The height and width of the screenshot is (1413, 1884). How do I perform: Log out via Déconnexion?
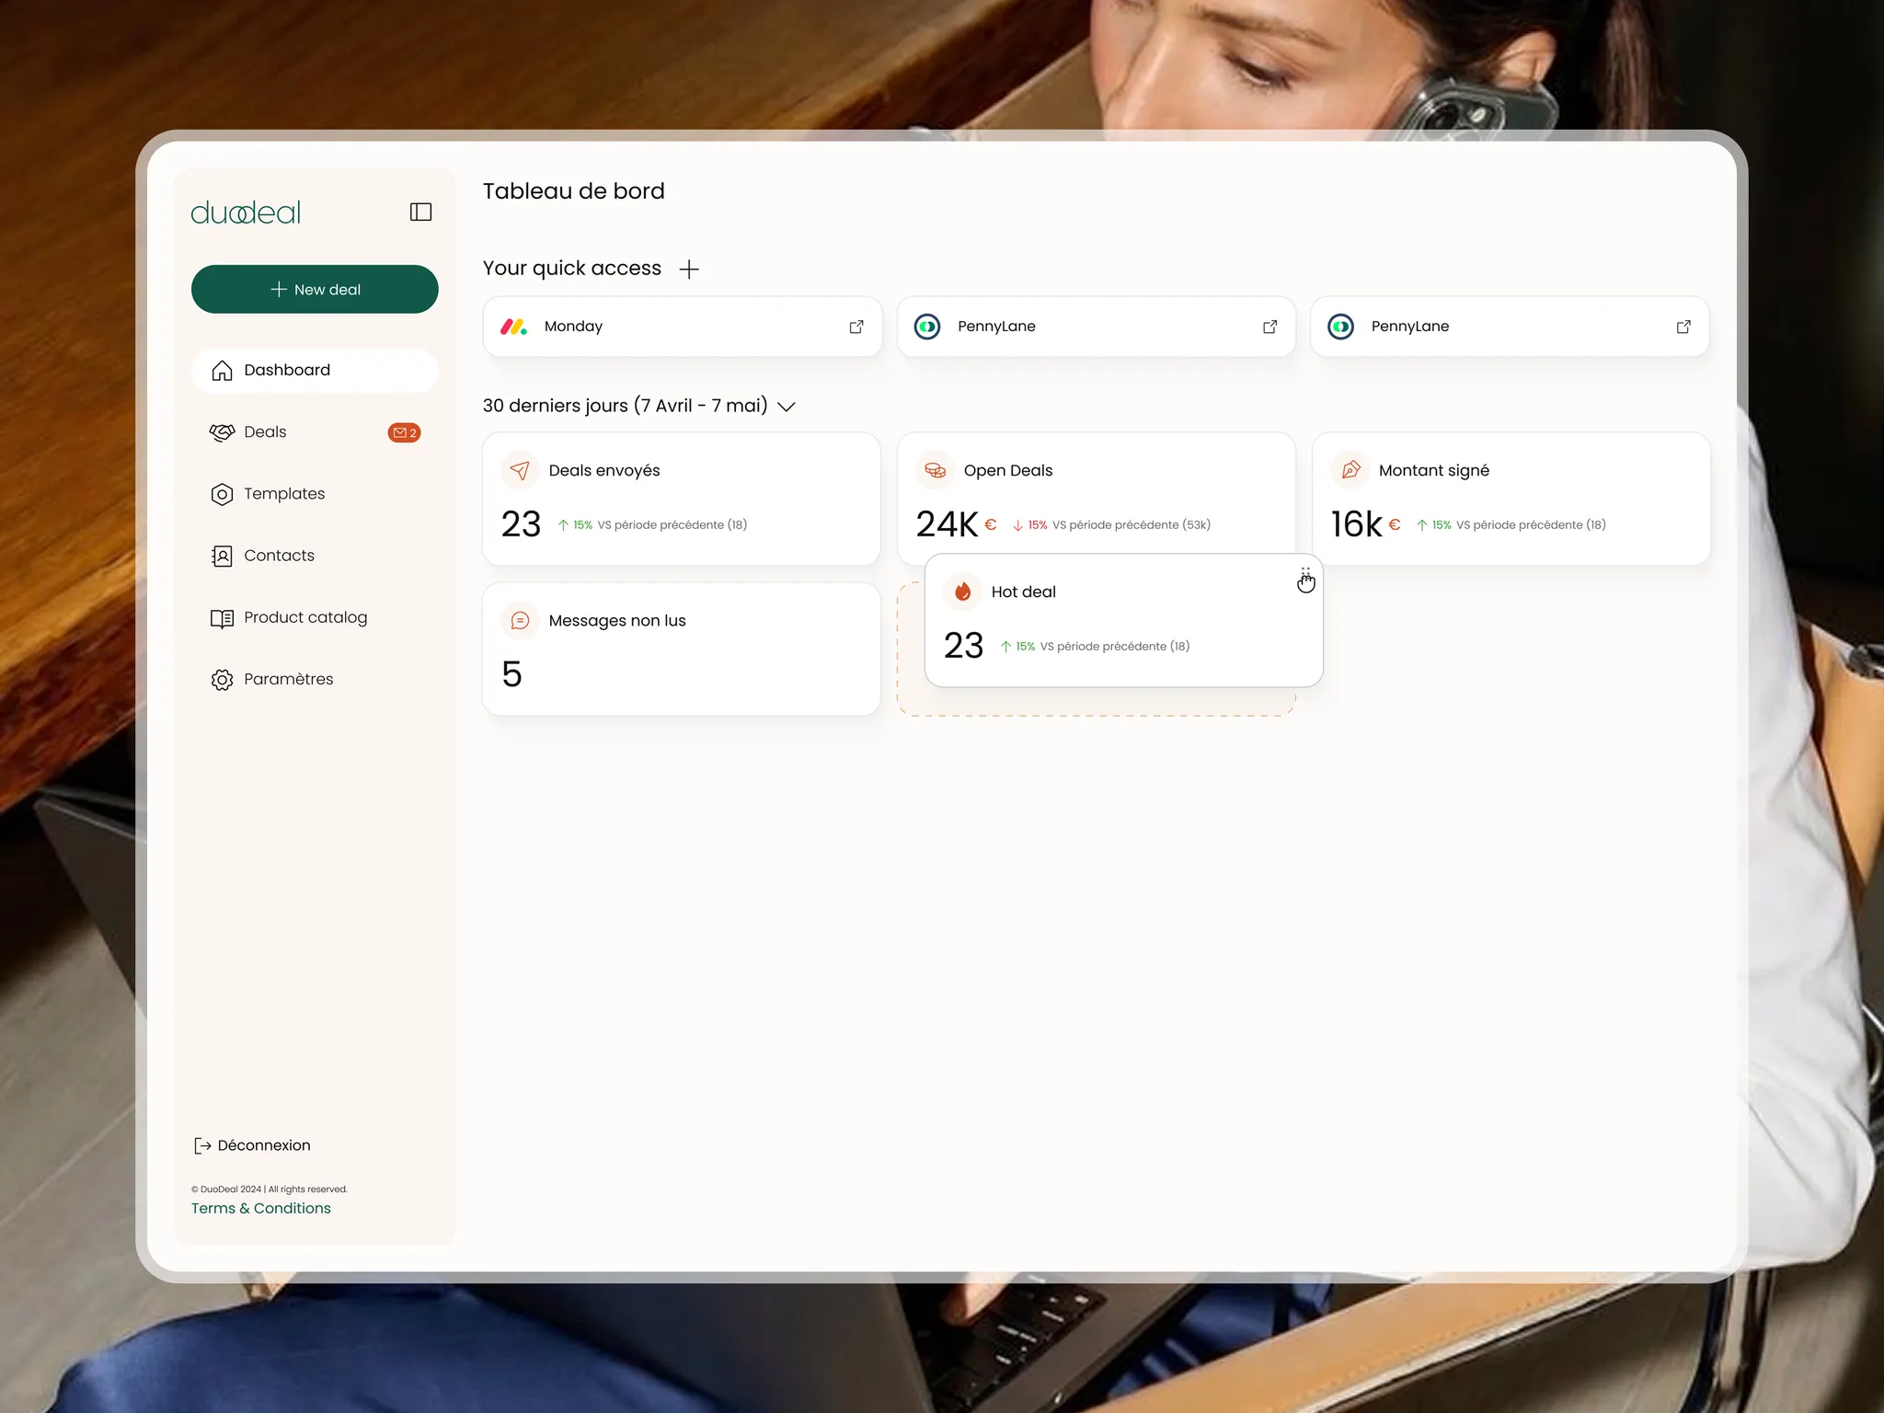tap(252, 1145)
